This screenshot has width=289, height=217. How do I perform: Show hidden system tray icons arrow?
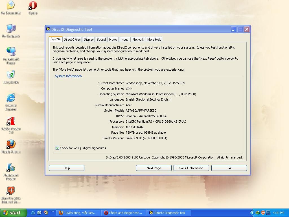[x=252, y=213]
